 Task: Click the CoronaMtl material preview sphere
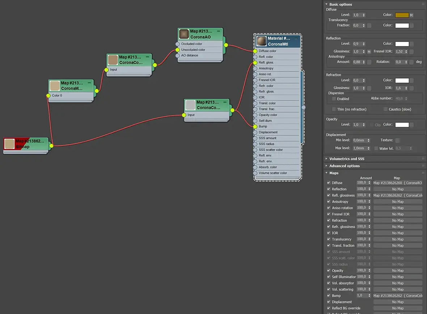[261, 41]
